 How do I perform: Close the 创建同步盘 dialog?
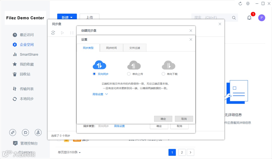pyautogui.click(x=191, y=31)
